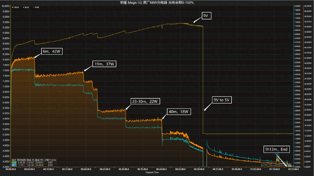Click the yellow VBUS legend swatch
Screen dimensions: 314x176
point(13,7)
